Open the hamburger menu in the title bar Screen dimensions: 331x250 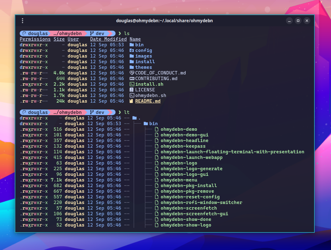pyautogui.click(x=23, y=21)
